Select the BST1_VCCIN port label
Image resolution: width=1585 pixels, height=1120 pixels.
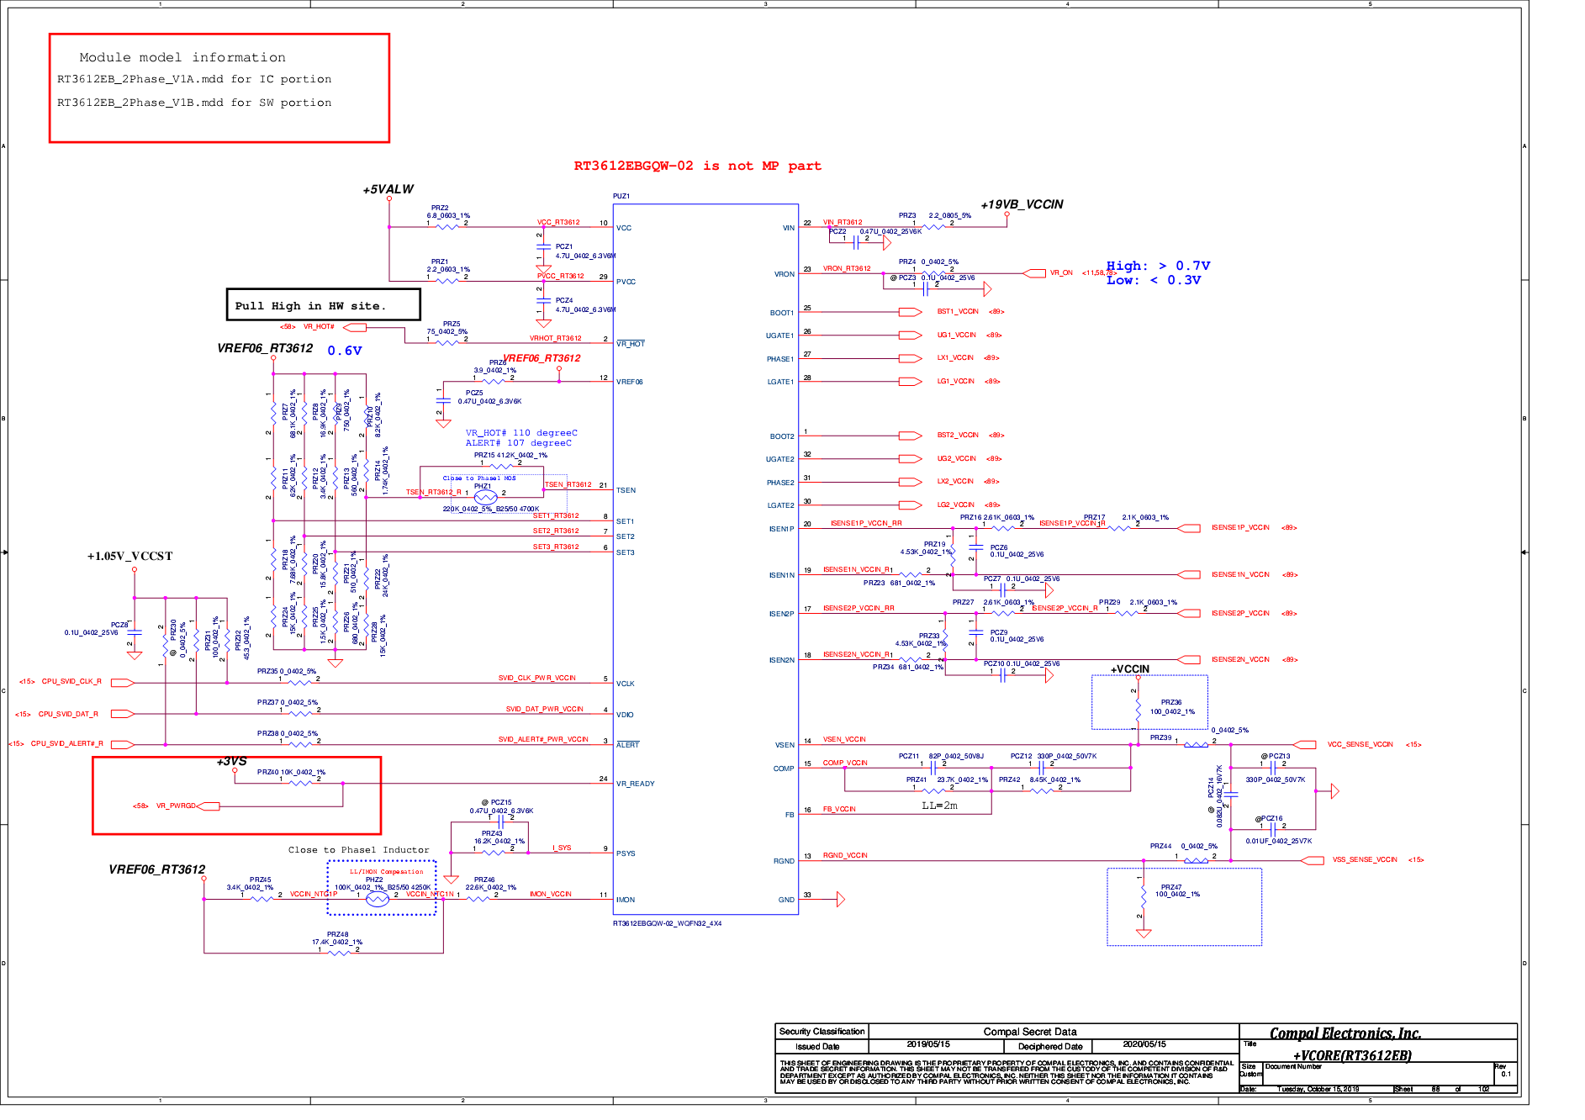point(958,312)
